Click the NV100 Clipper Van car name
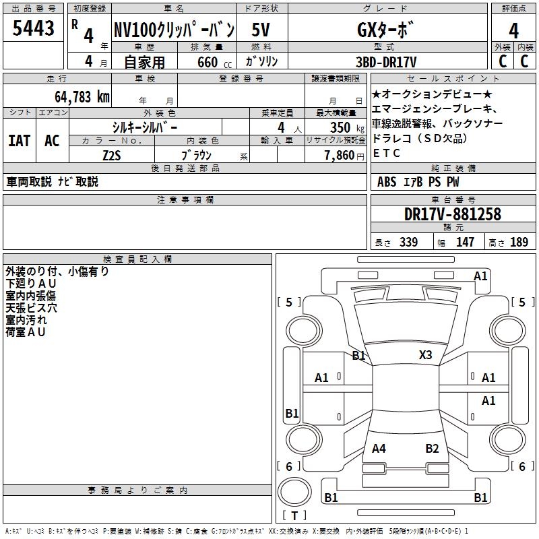This screenshot has height=539, width=539. [x=173, y=31]
